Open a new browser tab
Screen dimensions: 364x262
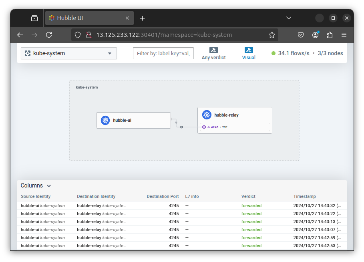[x=142, y=18]
